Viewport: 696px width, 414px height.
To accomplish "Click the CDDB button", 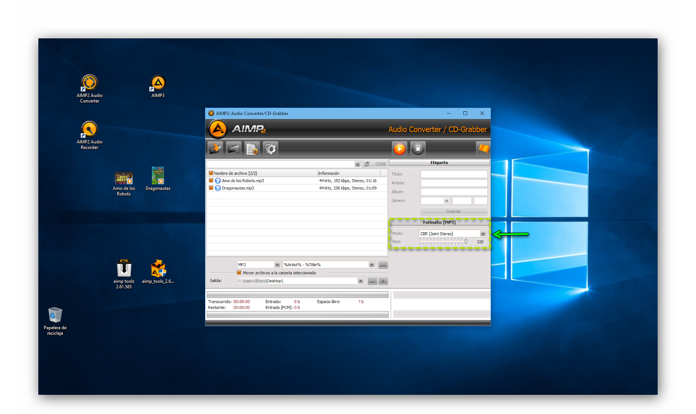I will [381, 164].
